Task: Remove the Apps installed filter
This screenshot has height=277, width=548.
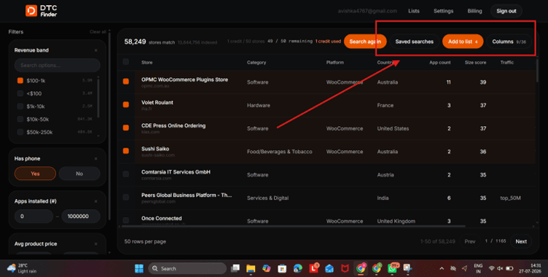Action: [x=95, y=201]
